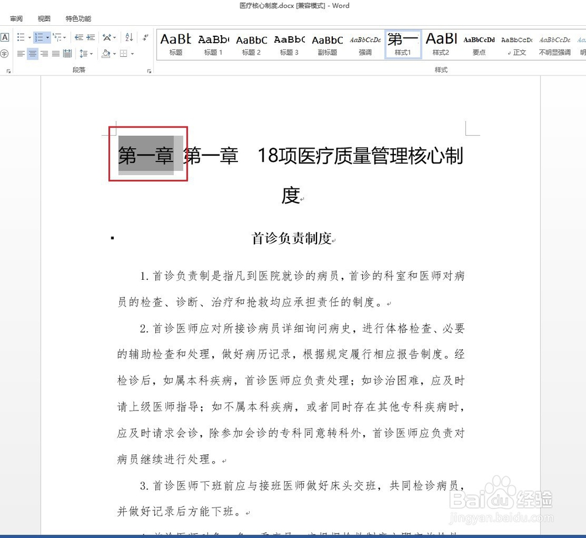The width and height of the screenshot is (586, 538).
Task: Click the multilevel list icon
Action: click(x=57, y=37)
